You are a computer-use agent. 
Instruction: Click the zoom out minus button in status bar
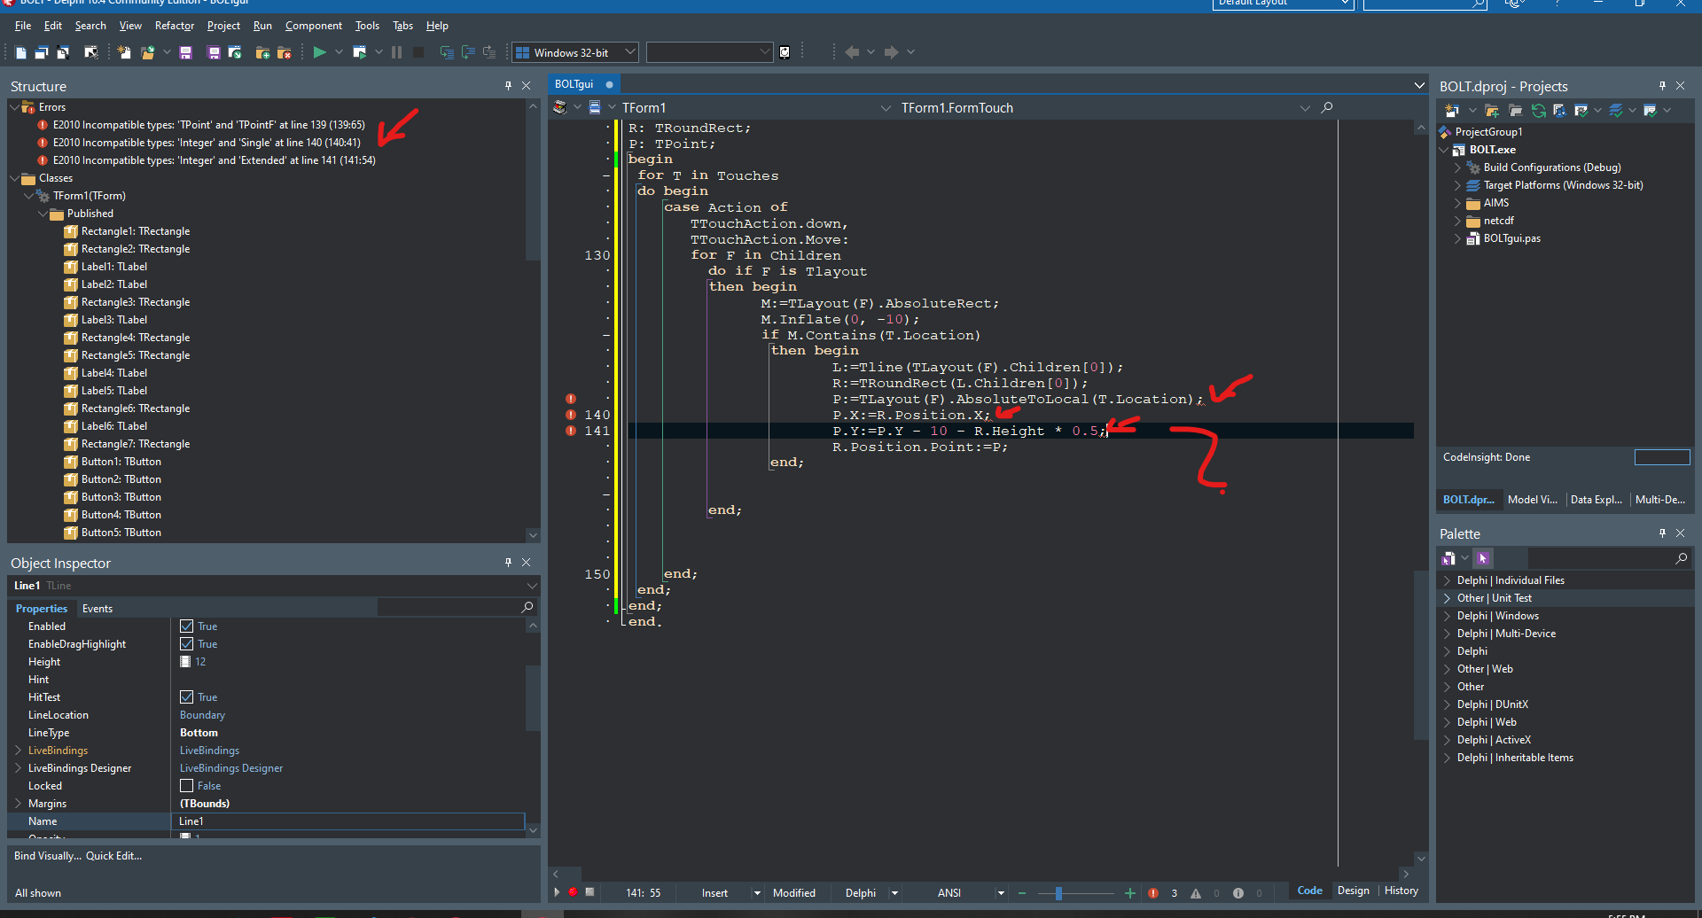coord(1022,893)
